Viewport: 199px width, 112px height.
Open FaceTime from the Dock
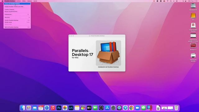[x=95, y=108]
